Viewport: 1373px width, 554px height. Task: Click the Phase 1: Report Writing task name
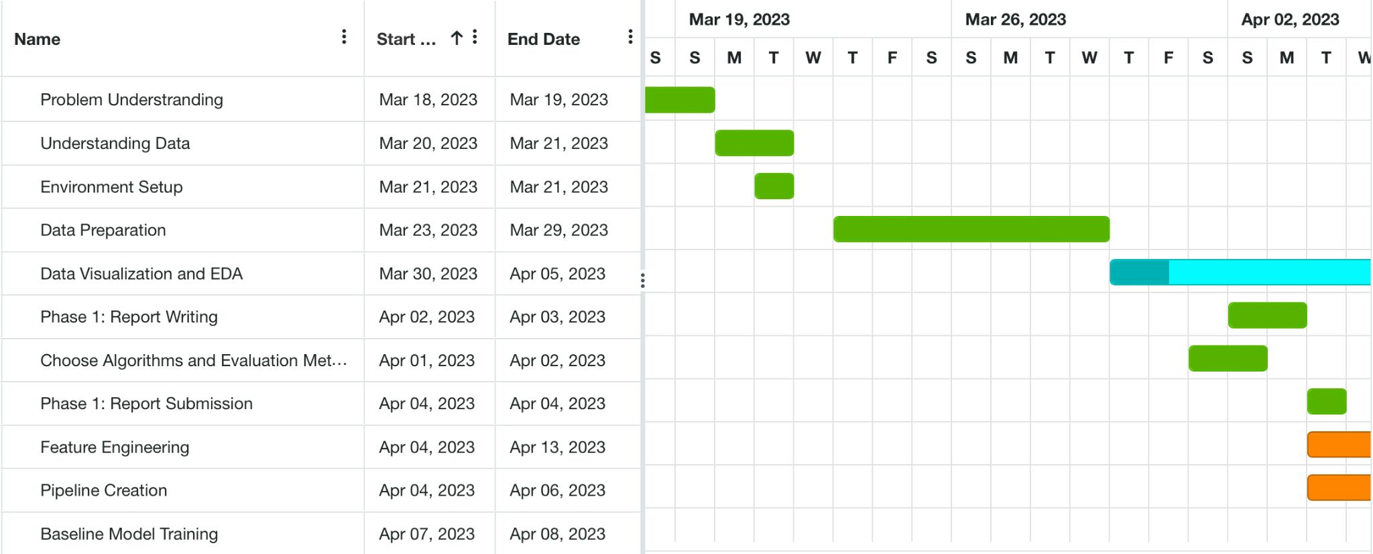pyautogui.click(x=129, y=317)
